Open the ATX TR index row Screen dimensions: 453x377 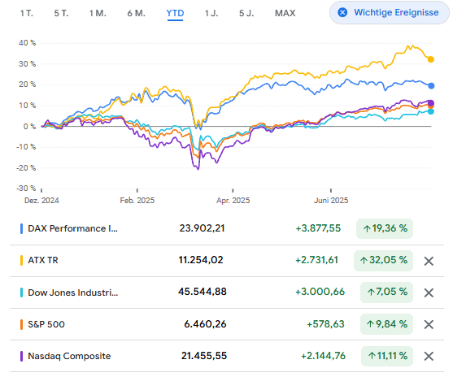click(x=227, y=261)
